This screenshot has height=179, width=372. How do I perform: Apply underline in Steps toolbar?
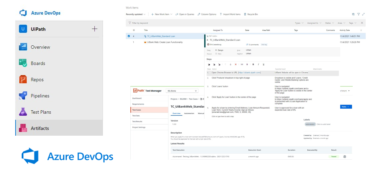(264, 64)
